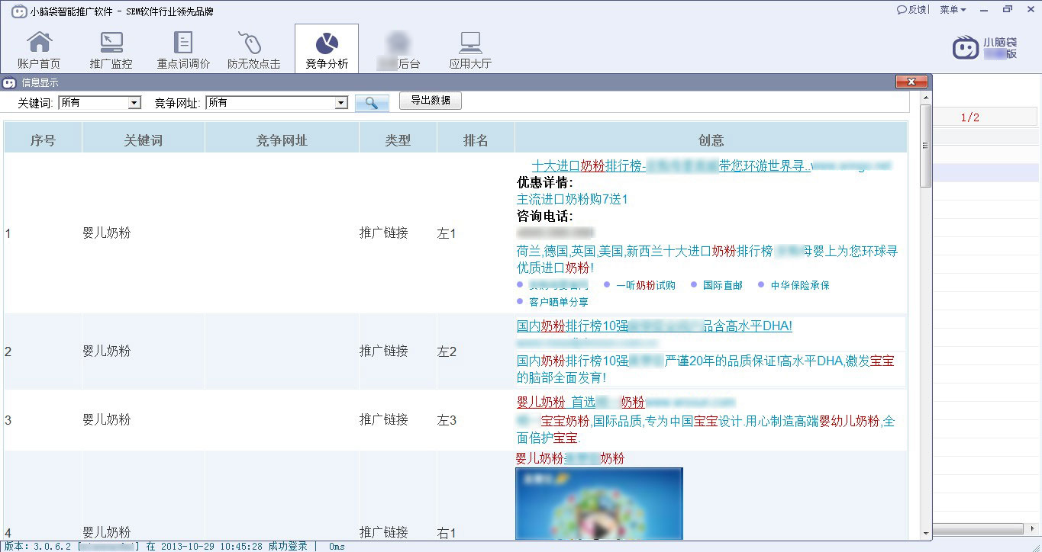1042x552 pixels.
Task: Click row number 3 in 序号 column
Action: 8,420
